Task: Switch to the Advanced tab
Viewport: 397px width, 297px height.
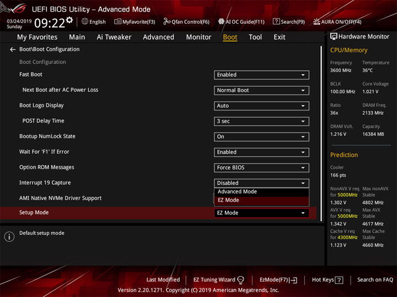Action: (158, 37)
